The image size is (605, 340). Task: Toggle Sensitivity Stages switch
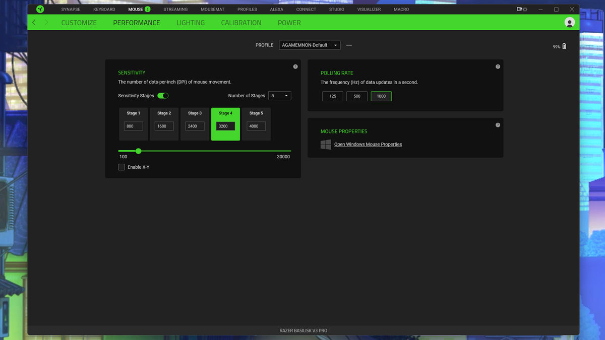163,96
